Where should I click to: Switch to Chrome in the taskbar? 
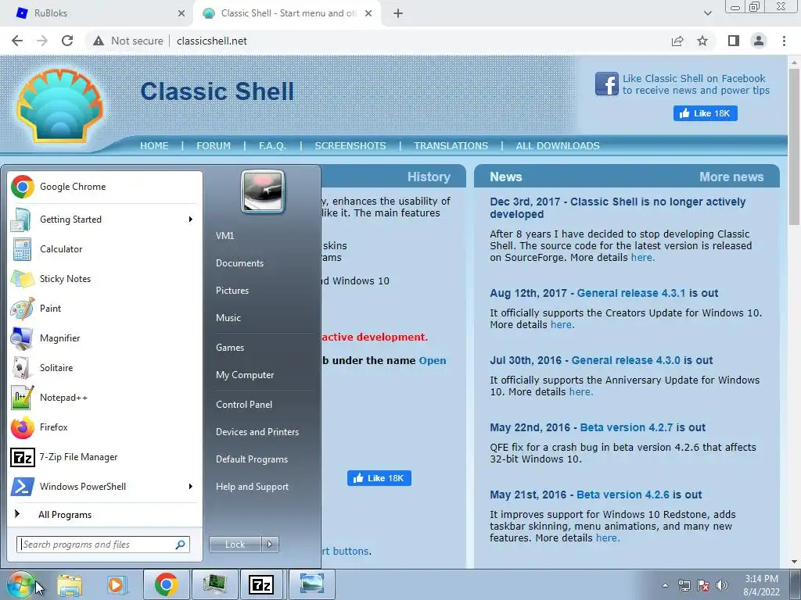pos(166,584)
